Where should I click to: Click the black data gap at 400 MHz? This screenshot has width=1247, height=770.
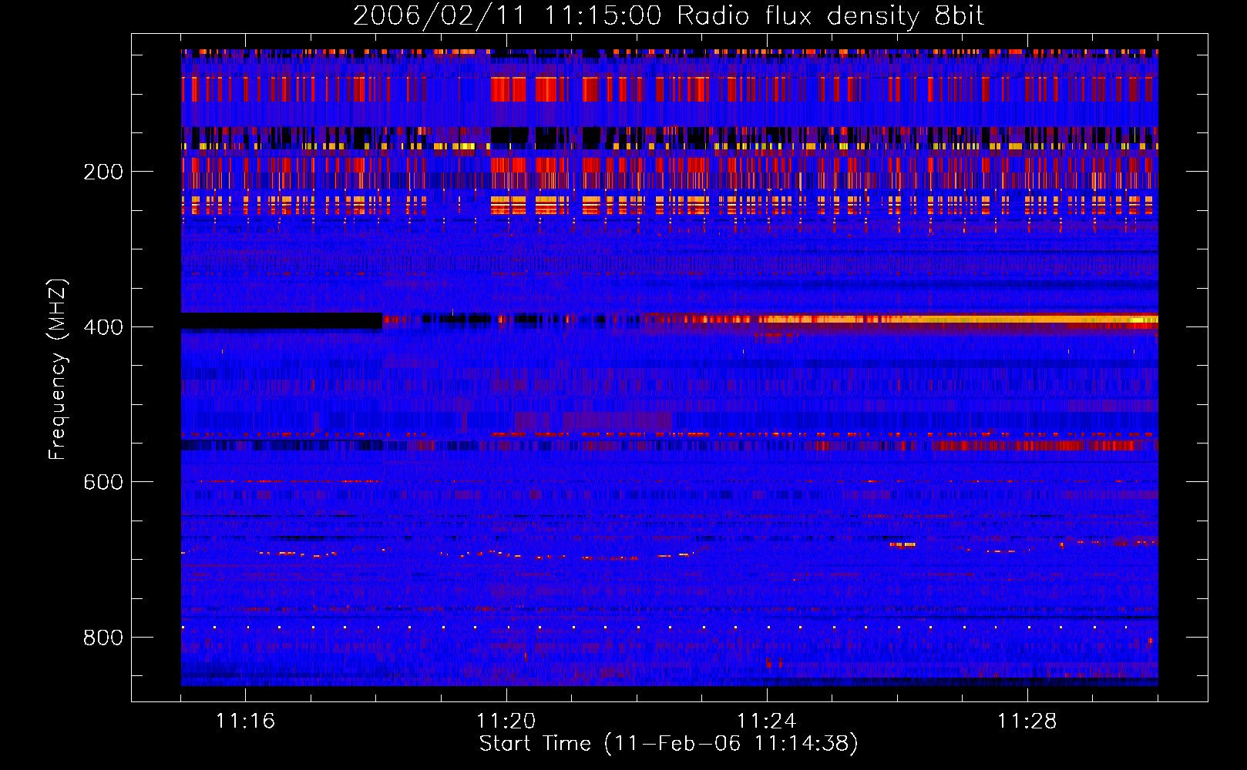(281, 321)
